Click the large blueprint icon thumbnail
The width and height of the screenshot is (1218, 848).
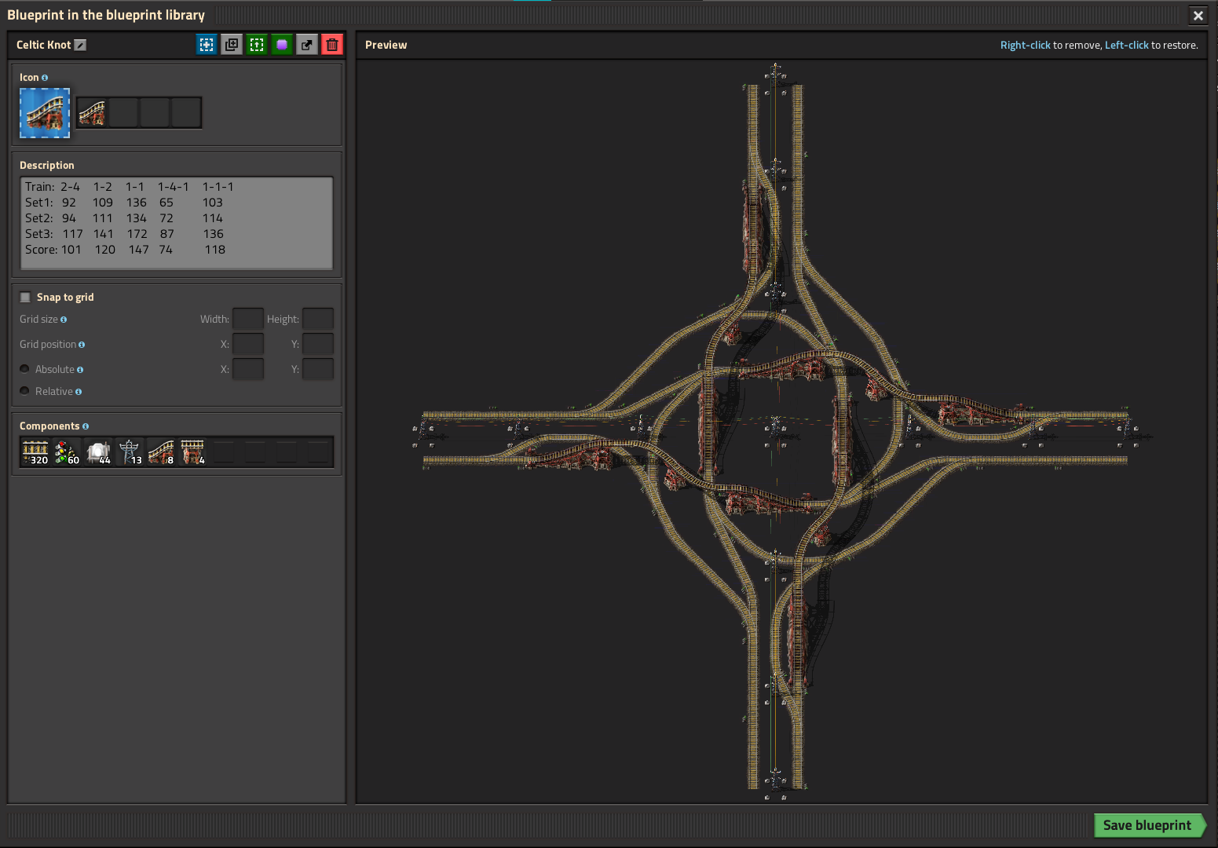coord(45,113)
